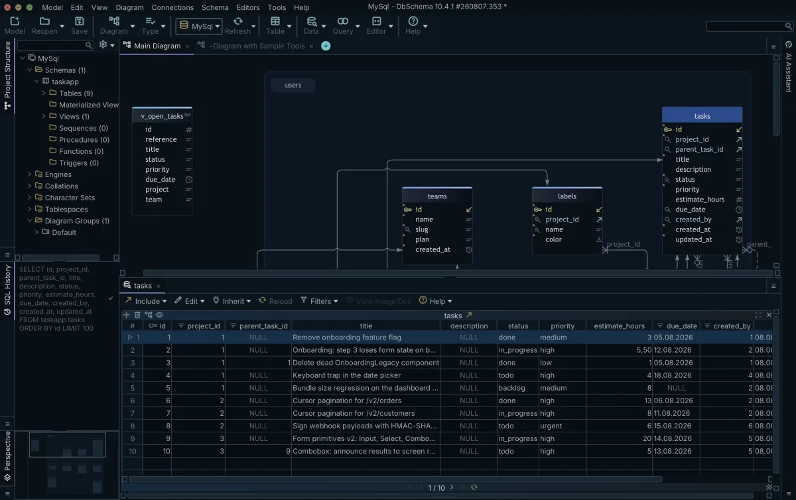This screenshot has height=500, width=796.
Task: Toggle created_by column filter icon
Action: [707, 326]
